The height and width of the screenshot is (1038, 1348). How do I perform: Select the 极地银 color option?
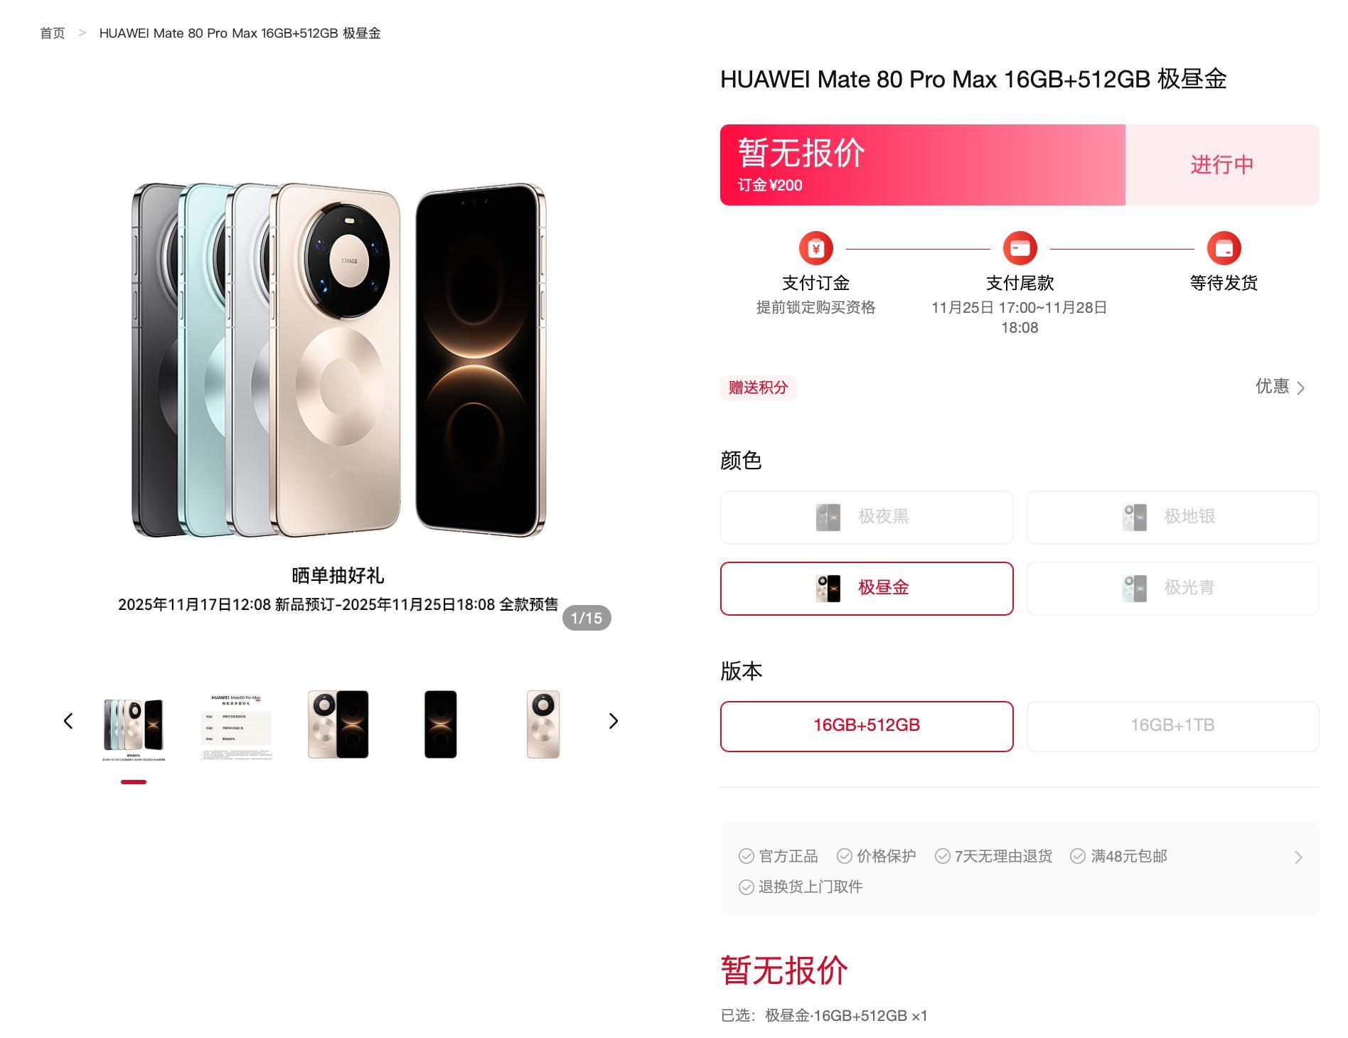click(x=1172, y=517)
